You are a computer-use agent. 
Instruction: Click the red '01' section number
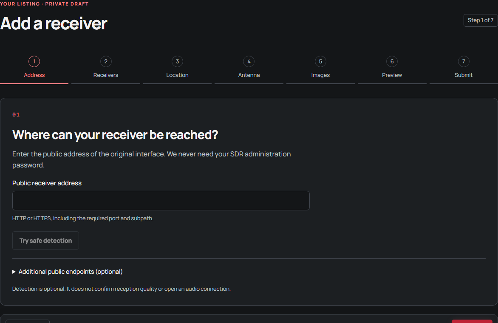[16, 115]
